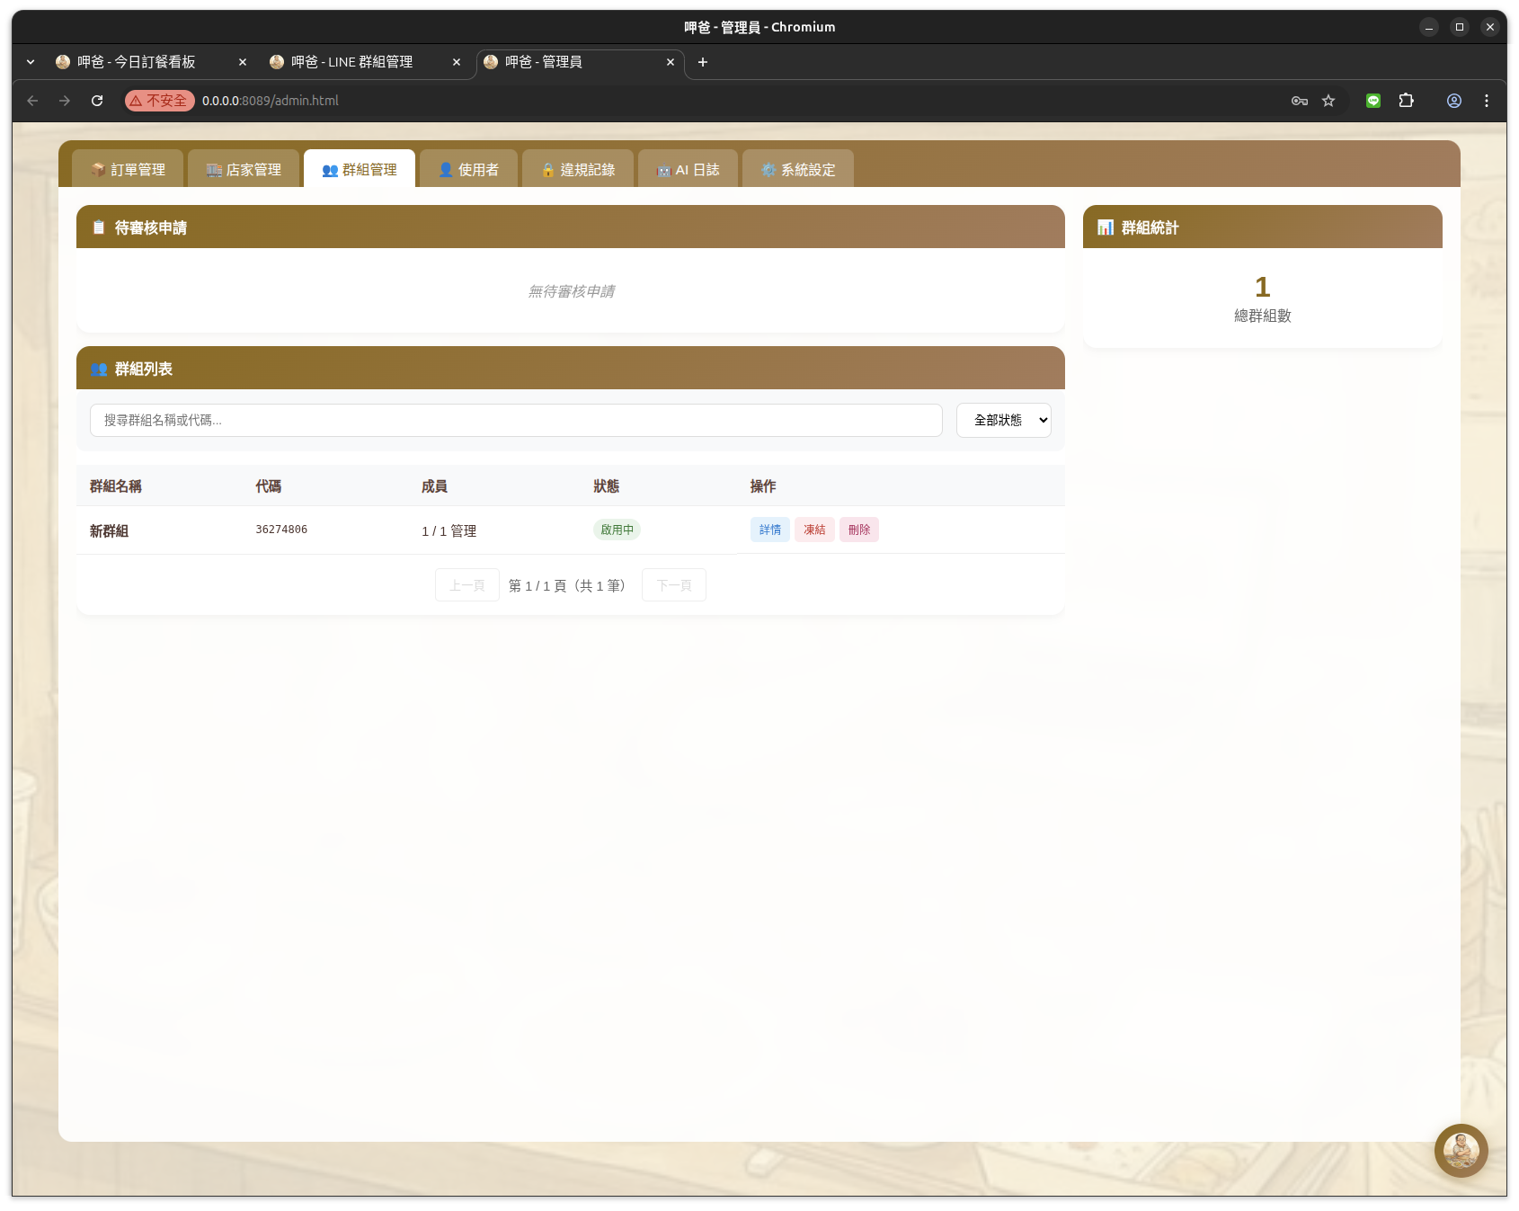Switch to the AI 日誌 tab
Screen dimensions: 1519x1211
click(x=688, y=169)
